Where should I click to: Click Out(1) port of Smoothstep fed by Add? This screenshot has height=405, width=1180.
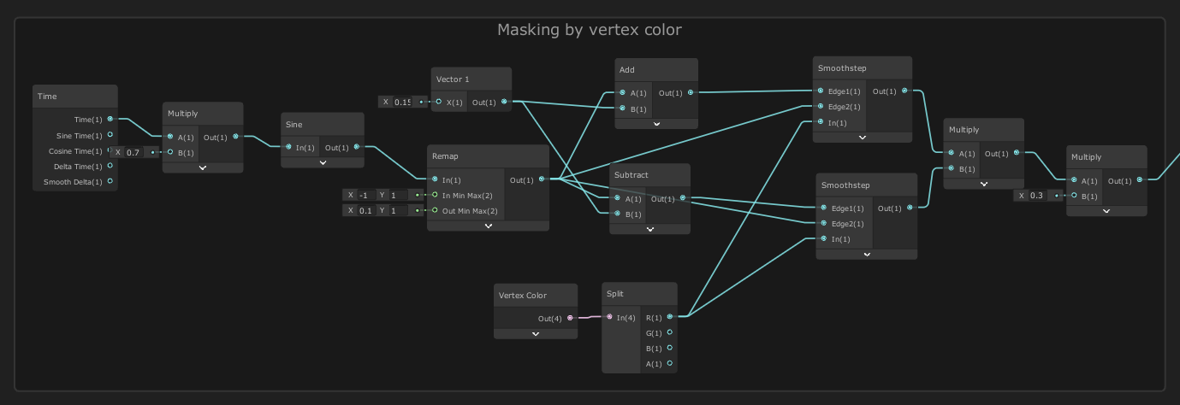905,91
